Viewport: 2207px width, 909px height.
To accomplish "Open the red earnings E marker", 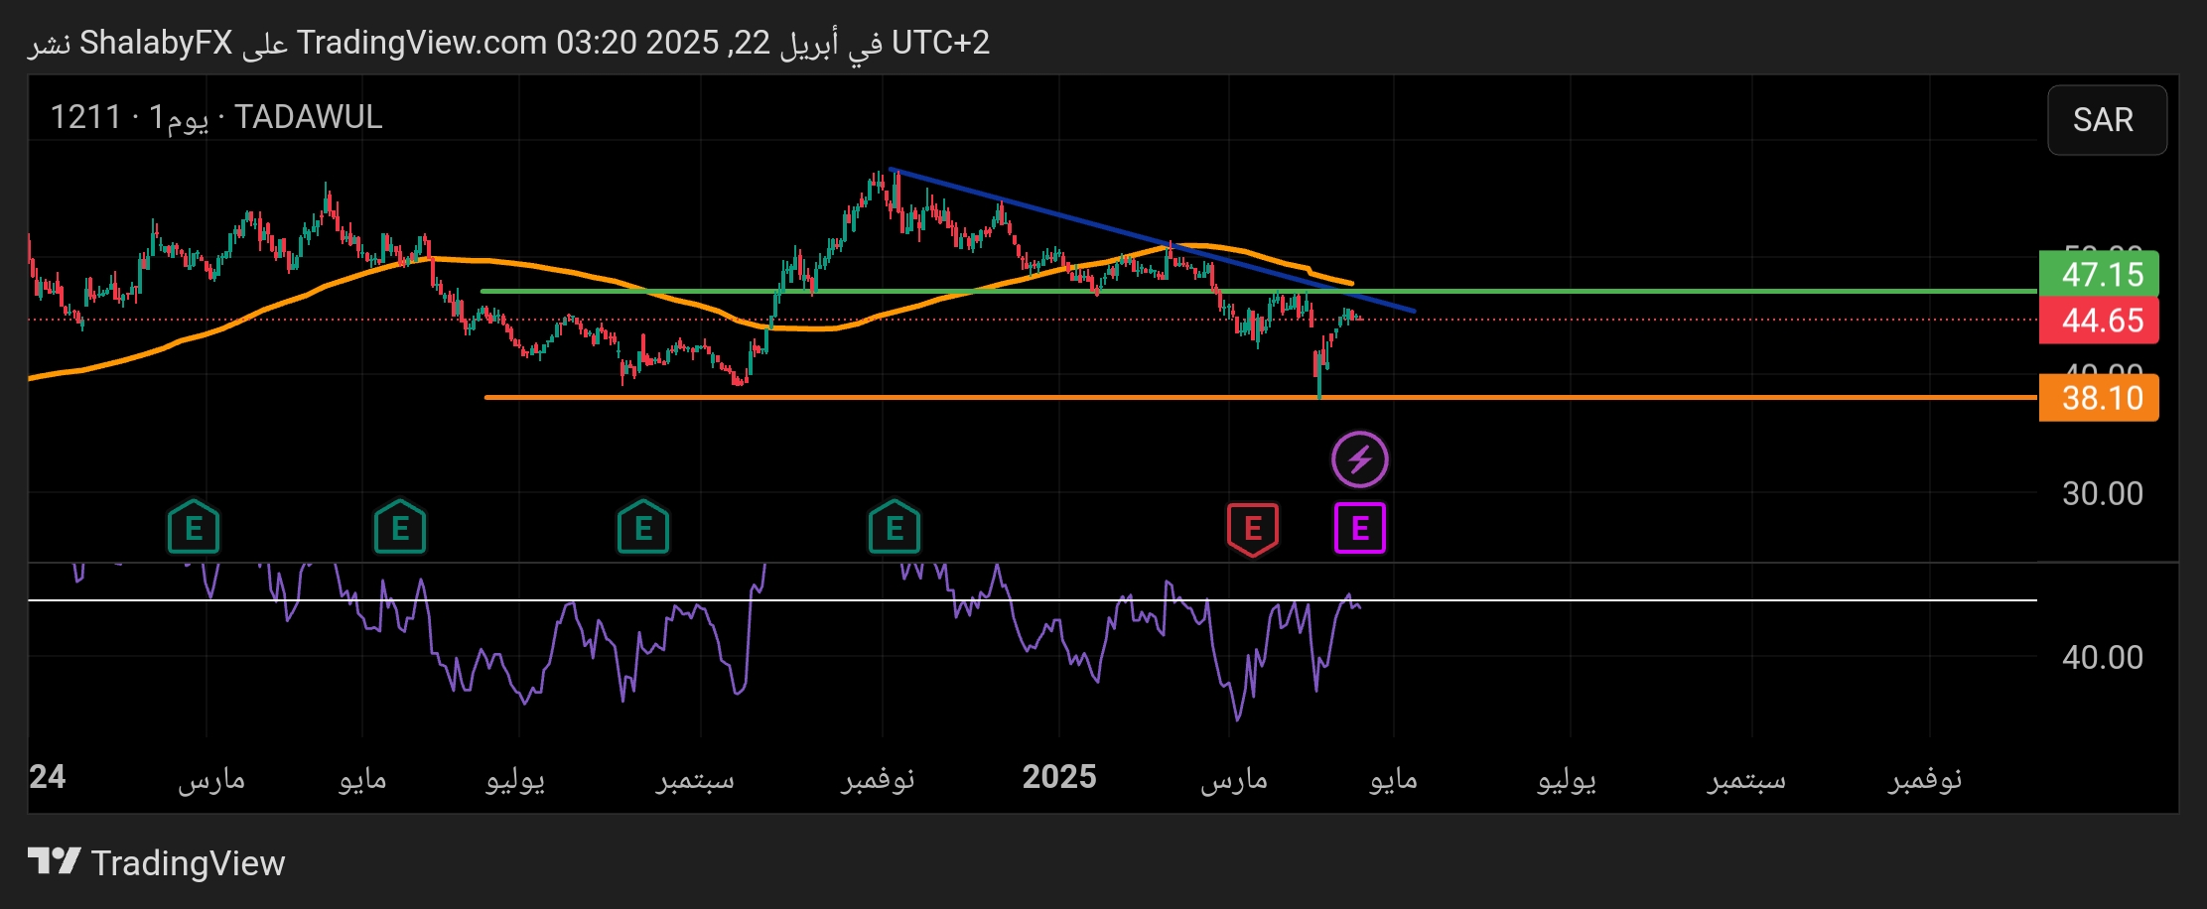I will pos(1253,529).
